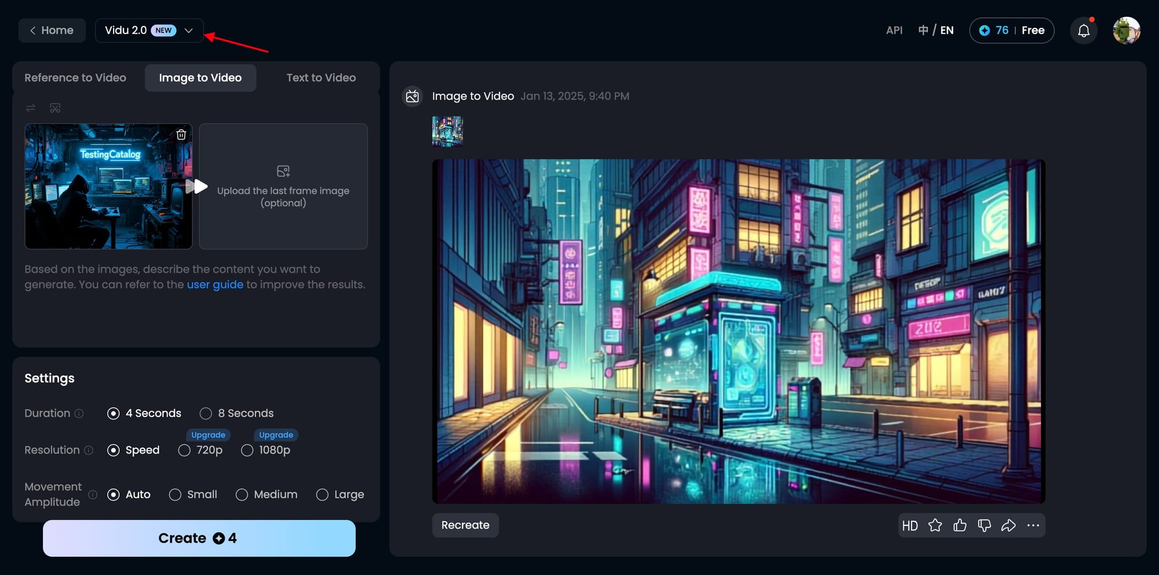Show Movement Amplitude info icon

pos(93,495)
